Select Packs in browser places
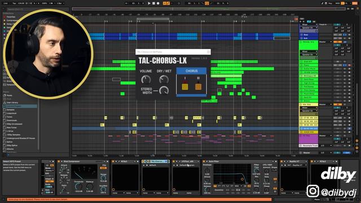This screenshot has width=361, height=203. point(9,95)
